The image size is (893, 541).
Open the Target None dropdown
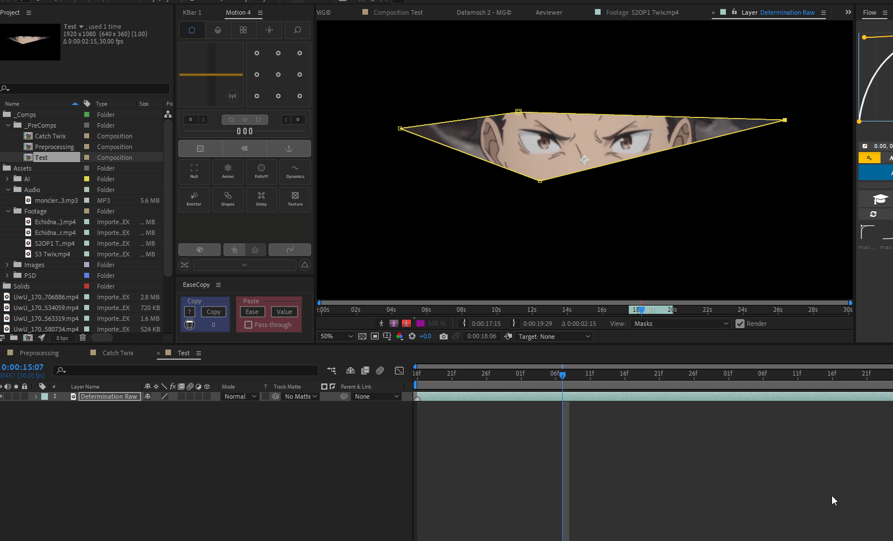click(x=554, y=337)
